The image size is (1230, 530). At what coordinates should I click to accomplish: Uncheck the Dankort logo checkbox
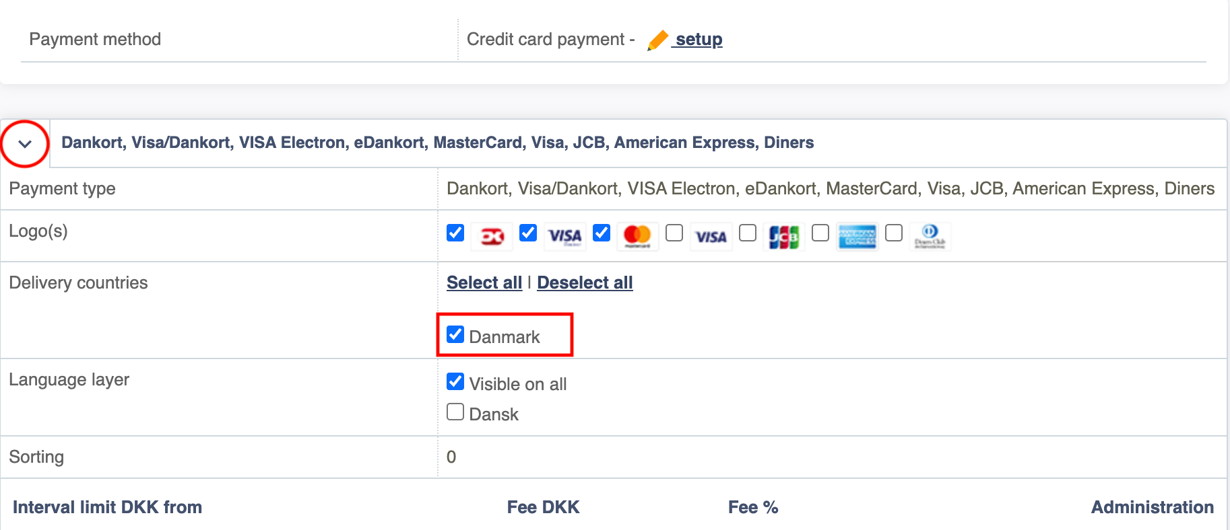pyautogui.click(x=455, y=233)
